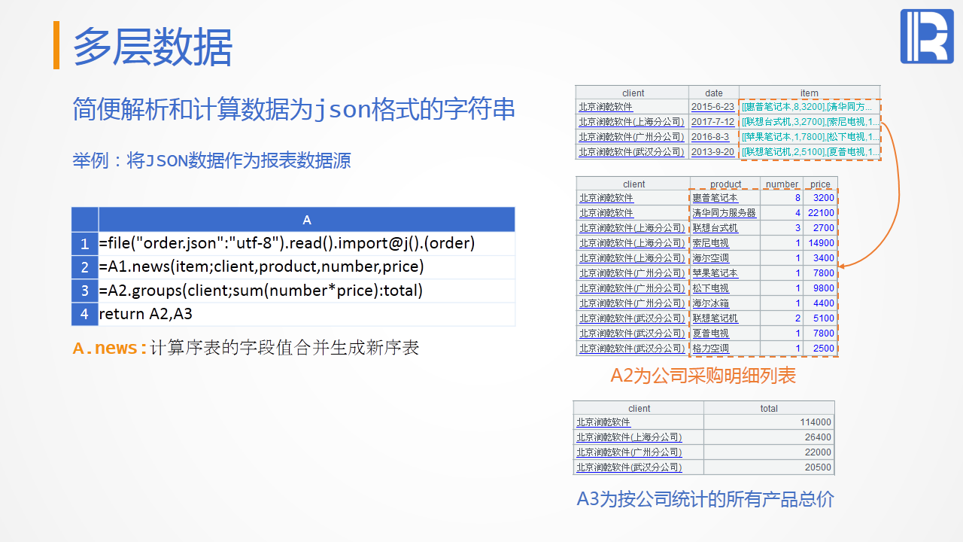Click the number column header
The width and height of the screenshot is (963, 542).
(782, 184)
